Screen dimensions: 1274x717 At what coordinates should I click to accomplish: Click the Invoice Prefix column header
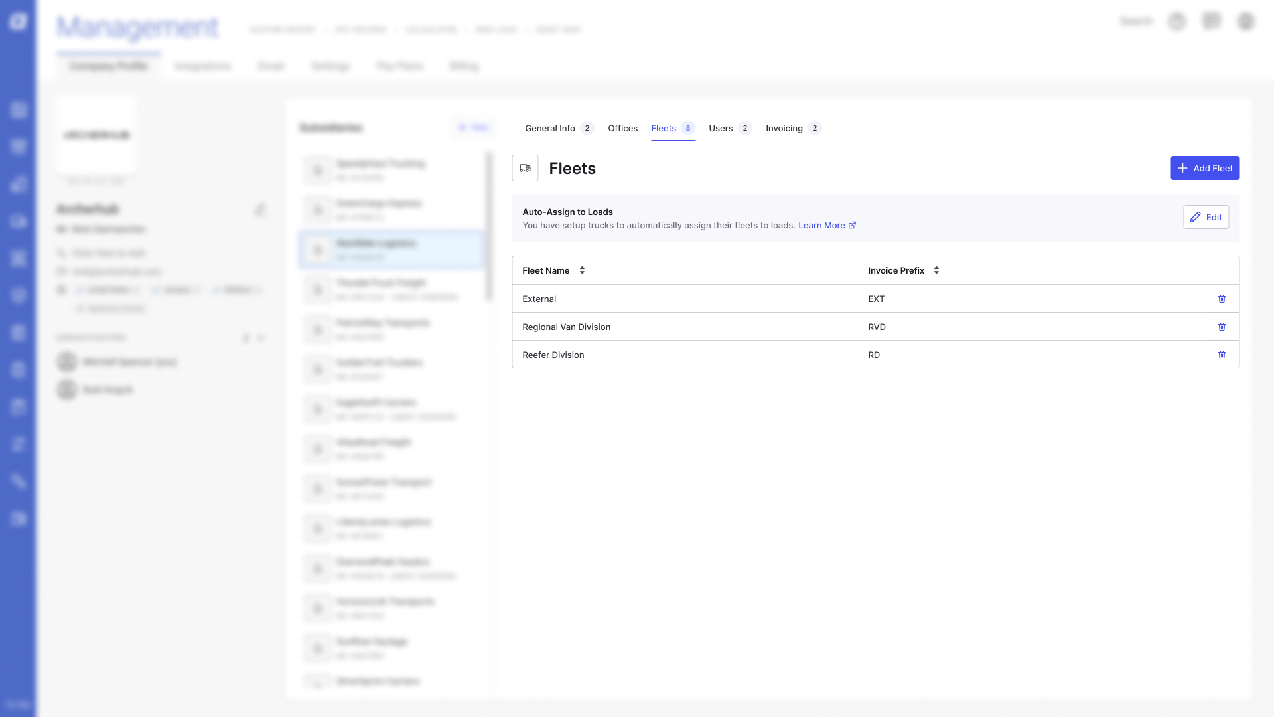896,270
